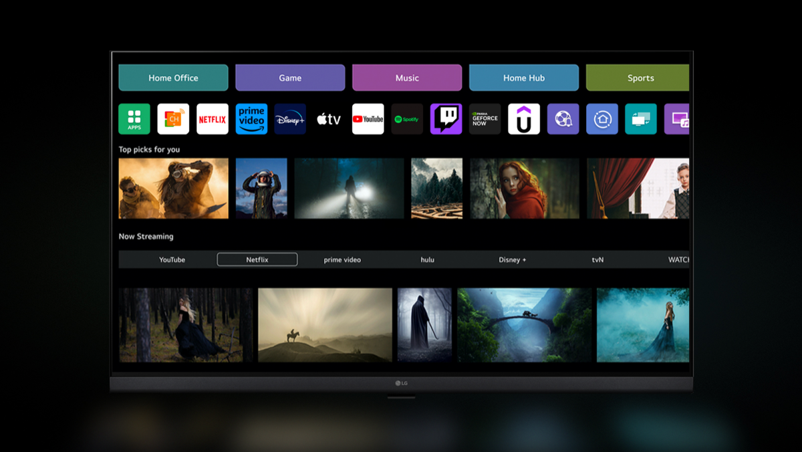Launch the YouTube app icon
Screen dimensions: 802x452
tap(368, 119)
